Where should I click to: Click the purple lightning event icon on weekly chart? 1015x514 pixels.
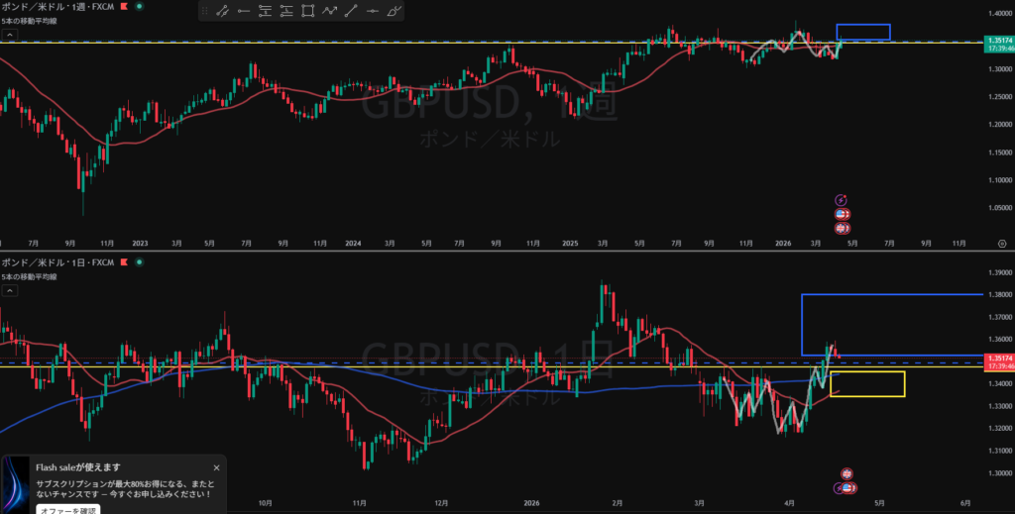click(842, 199)
